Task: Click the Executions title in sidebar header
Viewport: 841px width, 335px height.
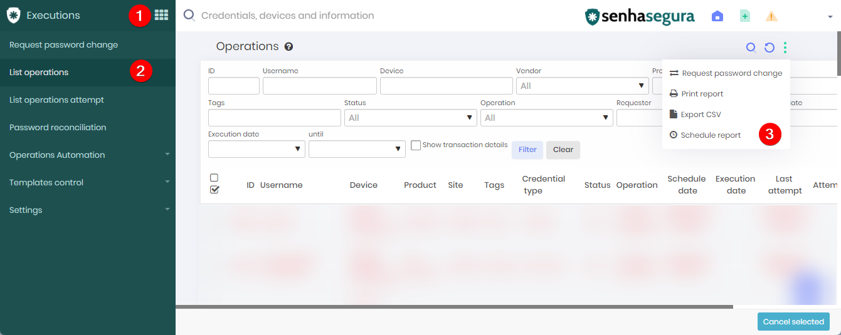Action: click(53, 16)
